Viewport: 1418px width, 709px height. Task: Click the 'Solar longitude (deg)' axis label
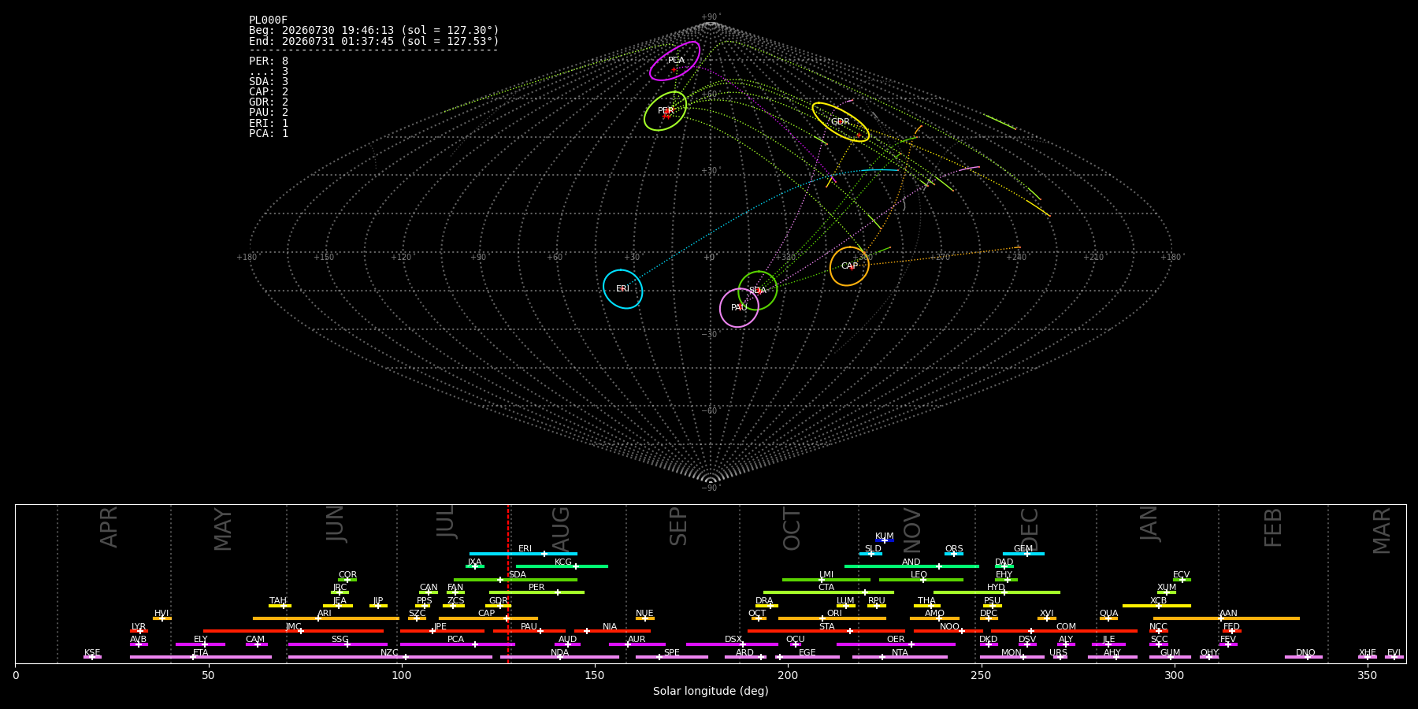click(711, 691)
